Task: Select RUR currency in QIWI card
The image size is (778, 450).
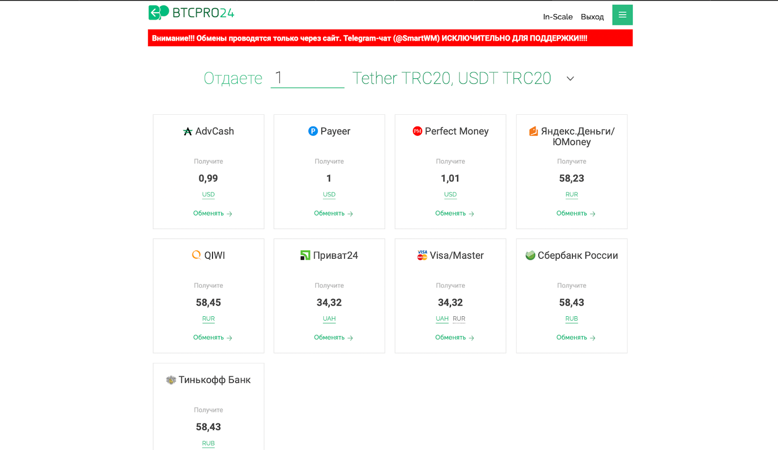Action: [x=209, y=319]
